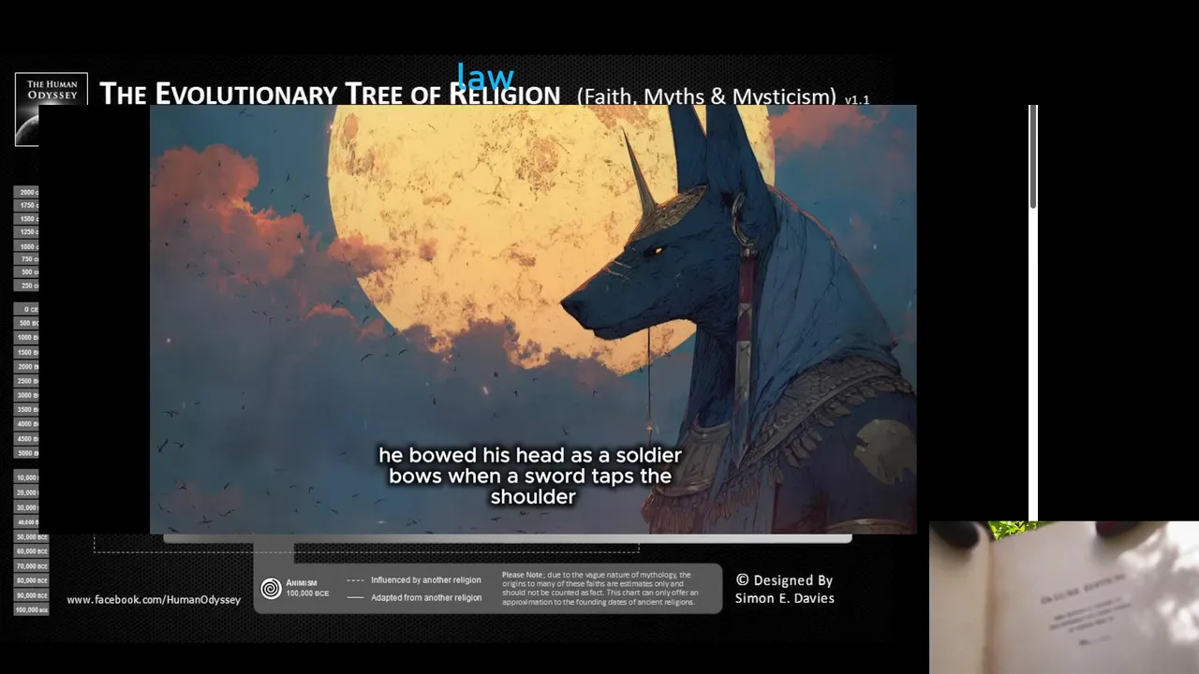This screenshot has height=674, width=1199.
Task: Click the Anubis video overlay
Action: tap(533, 319)
